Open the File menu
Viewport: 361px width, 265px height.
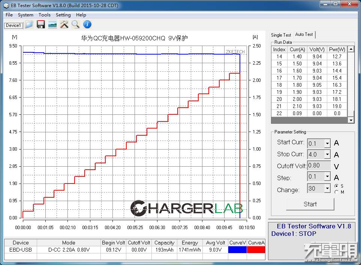9,15
